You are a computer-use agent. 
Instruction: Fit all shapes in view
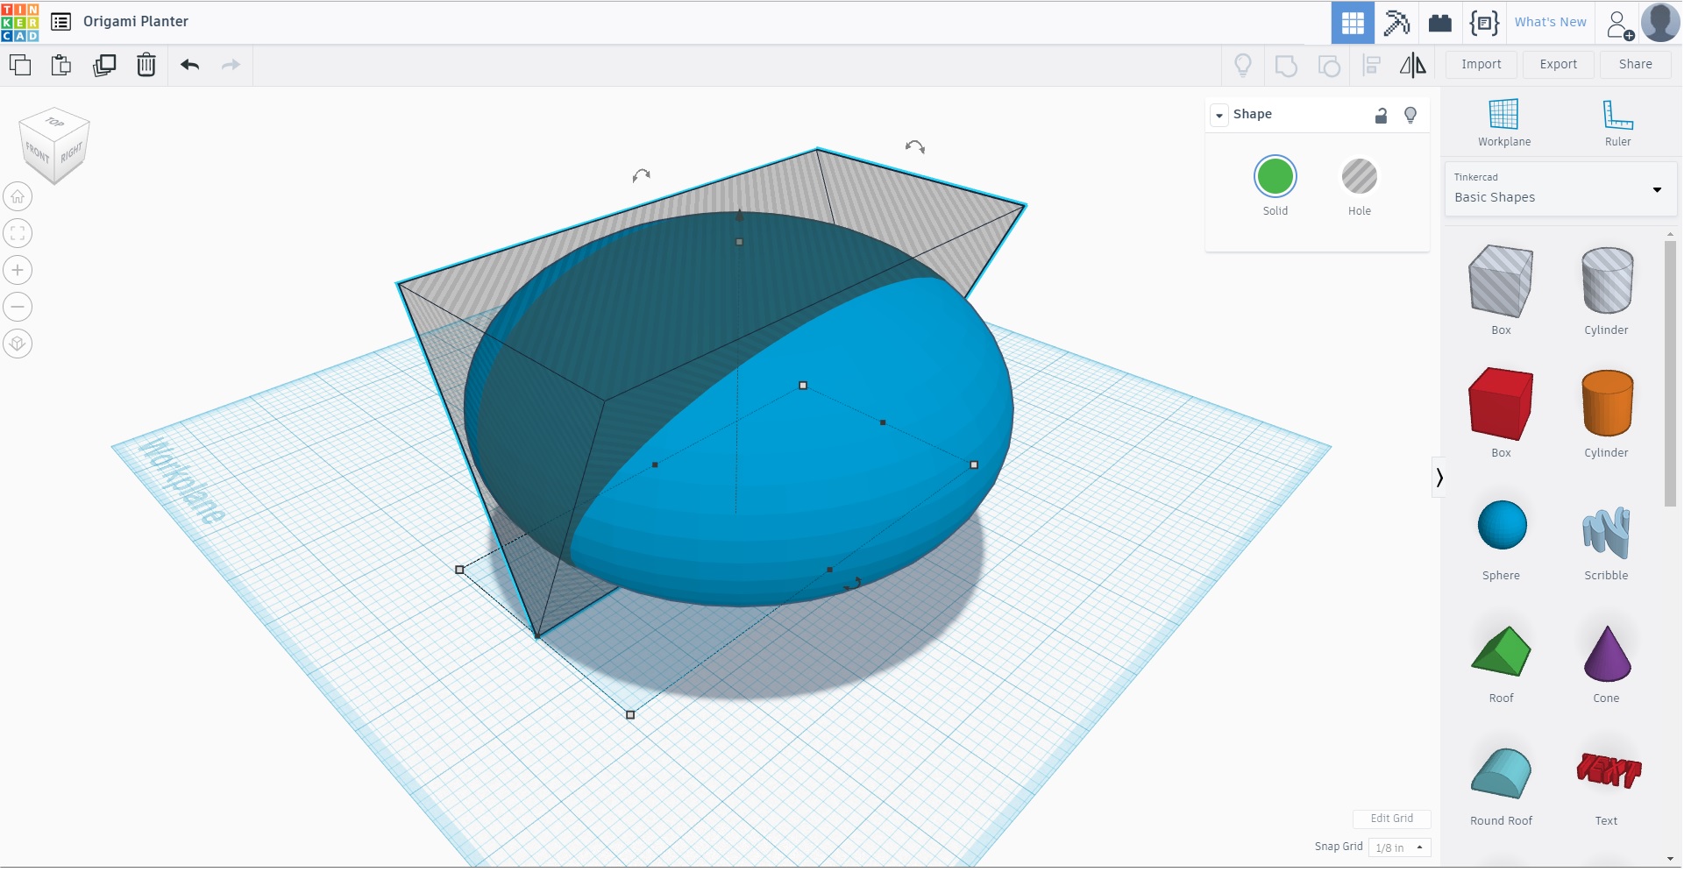pyautogui.click(x=18, y=233)
